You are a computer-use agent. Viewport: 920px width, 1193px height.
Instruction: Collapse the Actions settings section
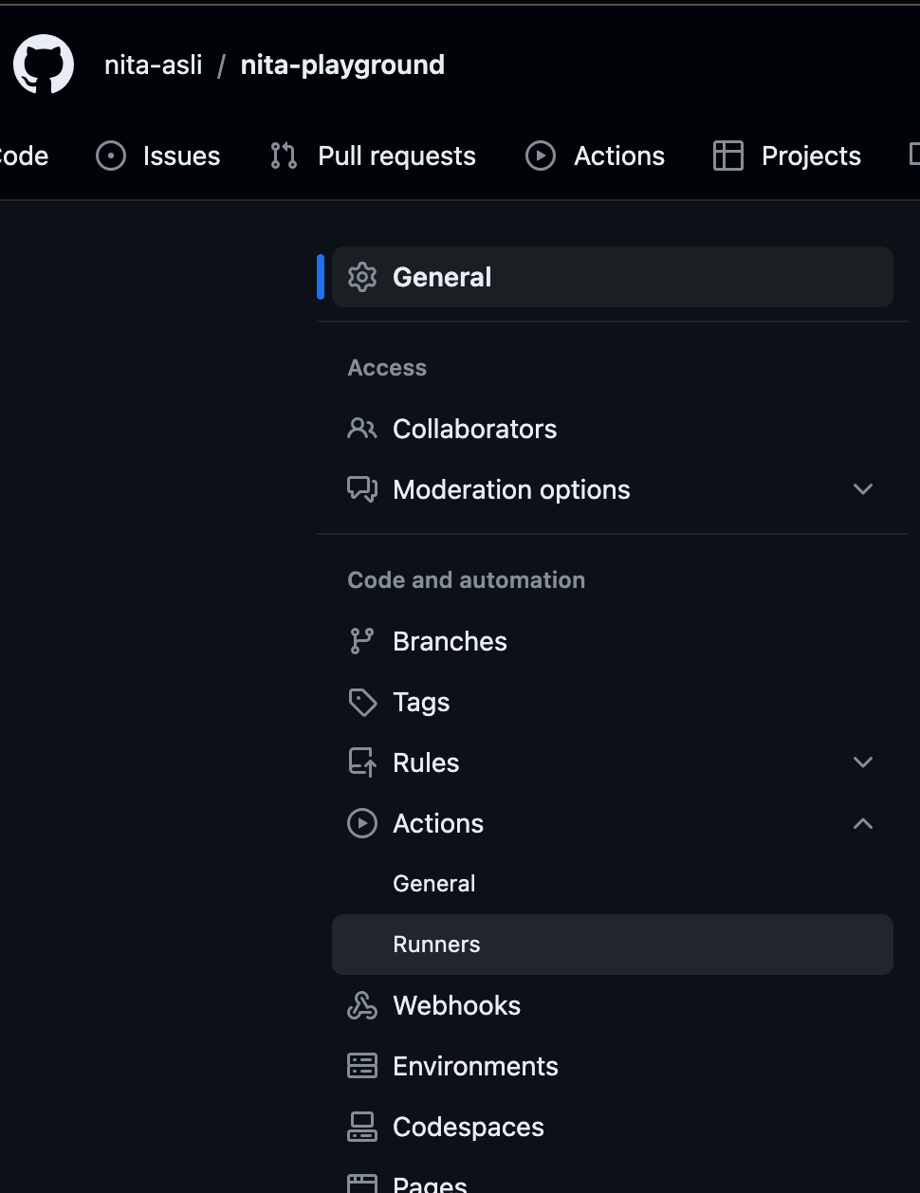(862, 823)
